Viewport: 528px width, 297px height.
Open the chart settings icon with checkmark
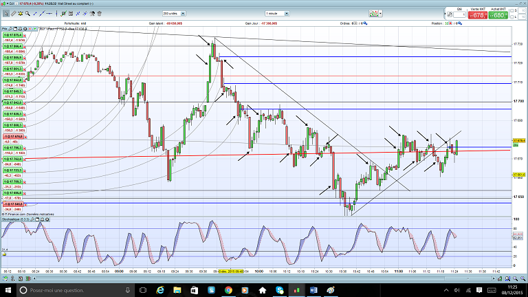pos(63,14)
